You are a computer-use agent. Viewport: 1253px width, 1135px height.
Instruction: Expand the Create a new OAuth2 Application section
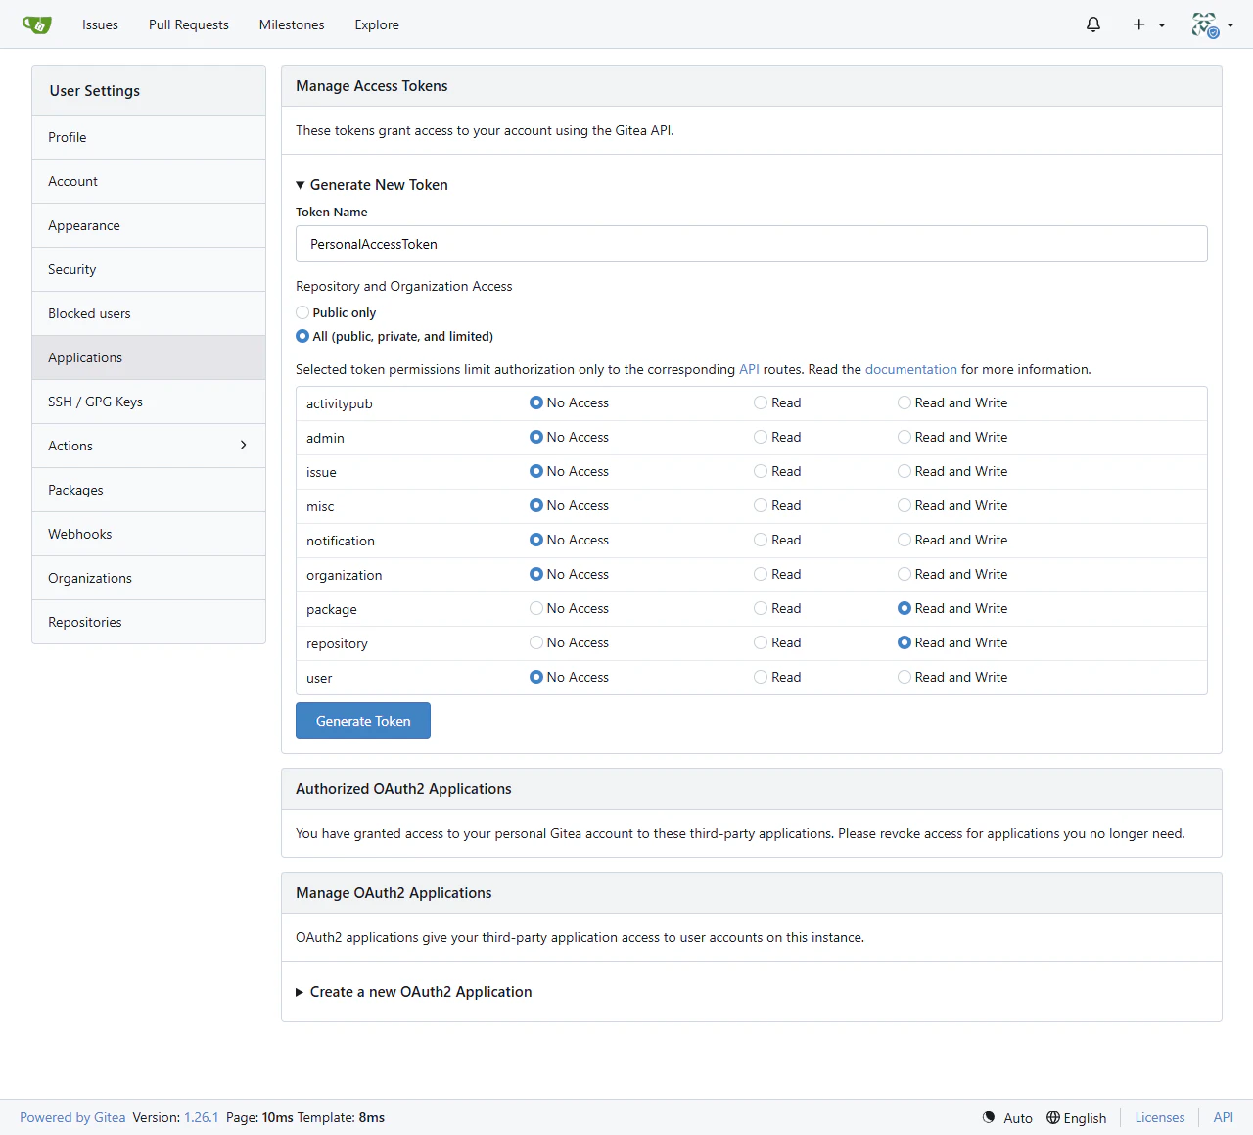(x=414, y=991)
